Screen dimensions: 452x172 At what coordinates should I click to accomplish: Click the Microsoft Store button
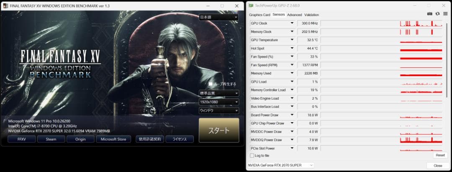113,139
